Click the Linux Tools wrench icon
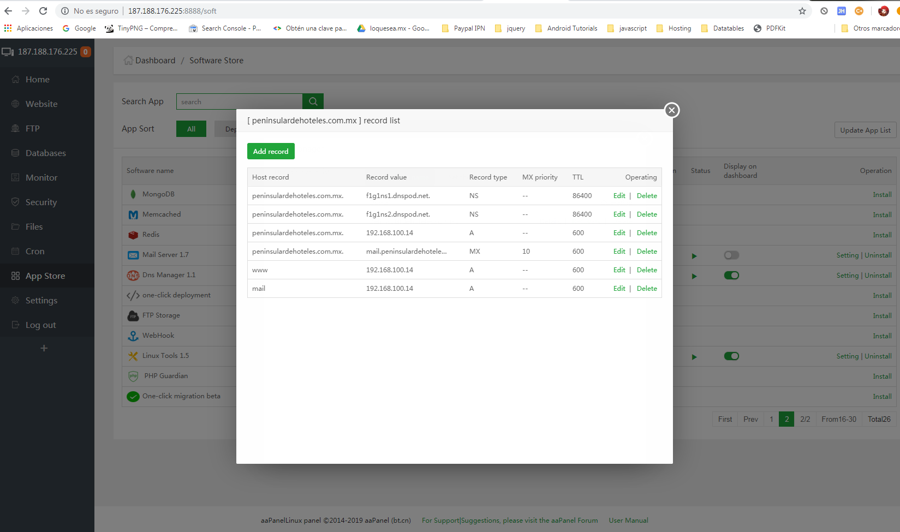The height and width of the screenshot is (532, 900). (x=133, y=356)
